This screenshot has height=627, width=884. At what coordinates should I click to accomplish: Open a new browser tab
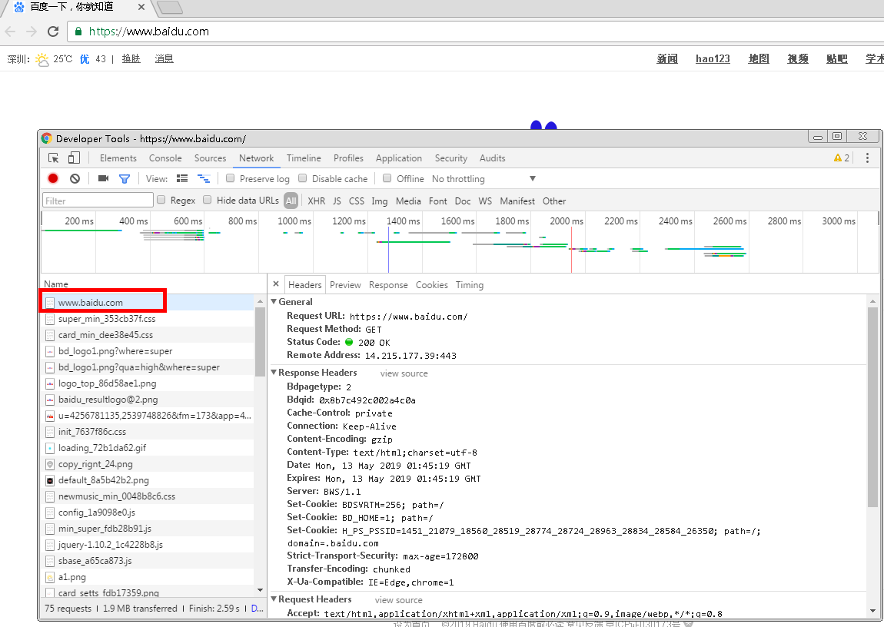(x=169, y=8)
